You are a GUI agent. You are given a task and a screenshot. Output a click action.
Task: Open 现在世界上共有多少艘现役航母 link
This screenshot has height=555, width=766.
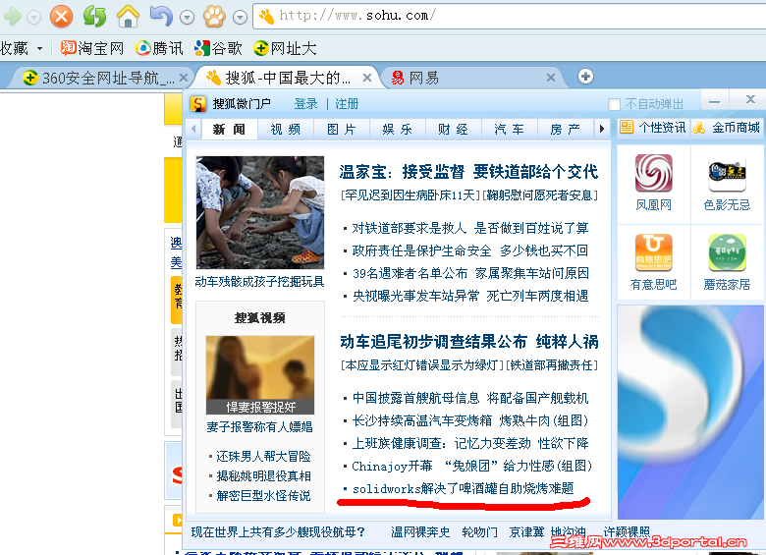[278, 531]
